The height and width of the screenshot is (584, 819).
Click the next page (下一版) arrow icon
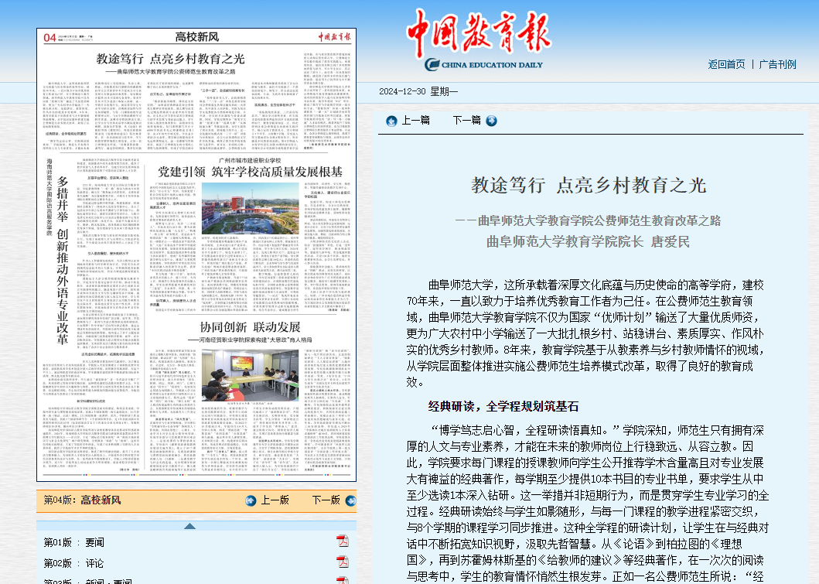[348, 500]
